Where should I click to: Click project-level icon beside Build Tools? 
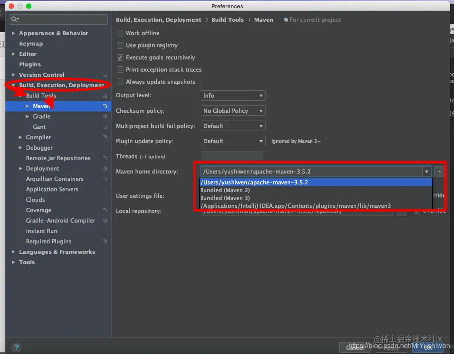(x=105, y=96)
